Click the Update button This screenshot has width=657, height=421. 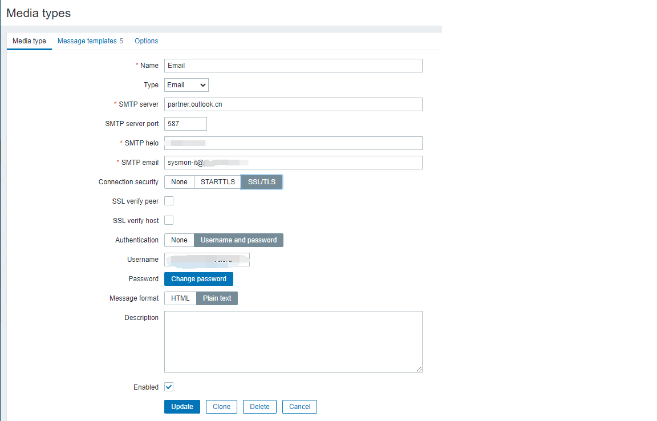tap(182, 407)
